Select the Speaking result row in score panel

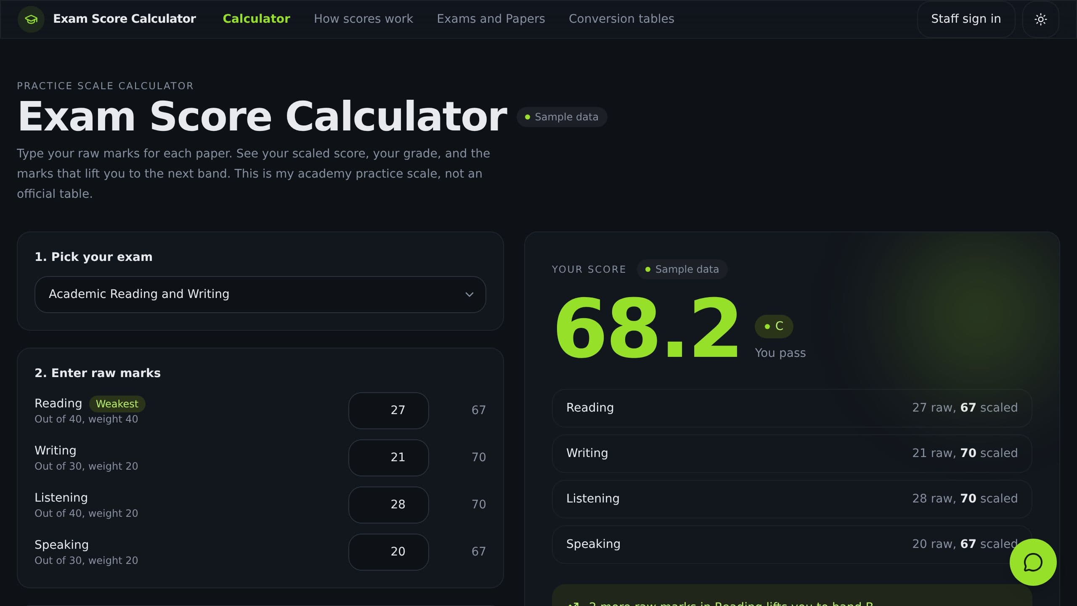pos(792,544)
